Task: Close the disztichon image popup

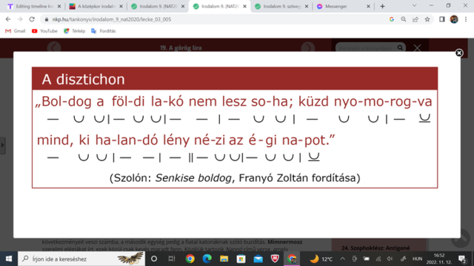Action: [459, 53]
